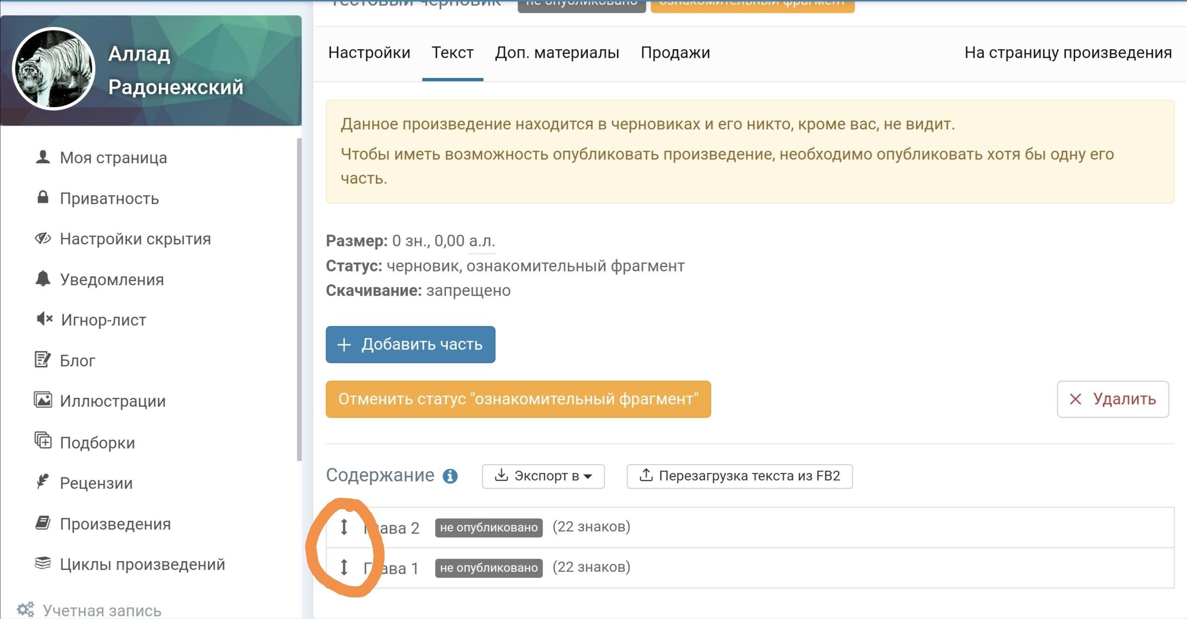Expand the Экспорт в dropdown
This screenshot has height=619, width=1187.
coord(543,476)
